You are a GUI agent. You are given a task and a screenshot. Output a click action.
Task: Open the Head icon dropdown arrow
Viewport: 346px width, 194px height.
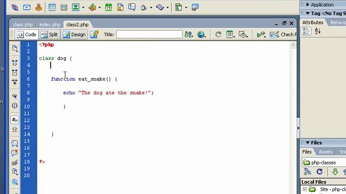coord(151,8)
